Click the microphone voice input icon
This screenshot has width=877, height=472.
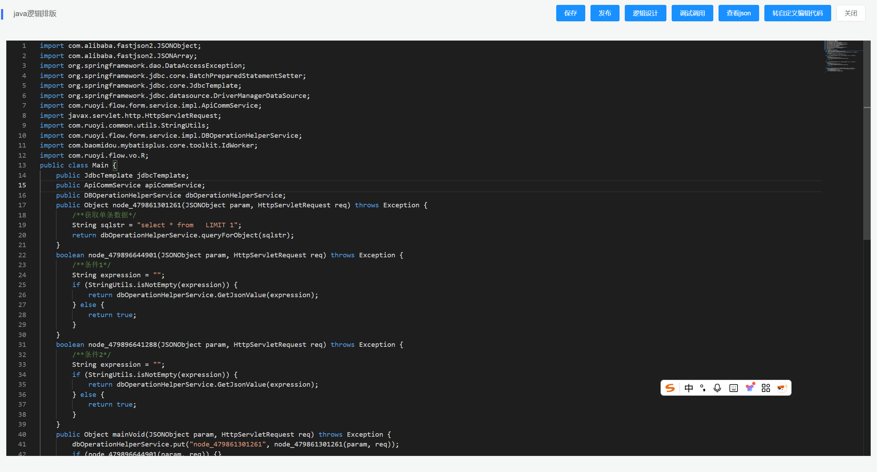coord(717,388)
